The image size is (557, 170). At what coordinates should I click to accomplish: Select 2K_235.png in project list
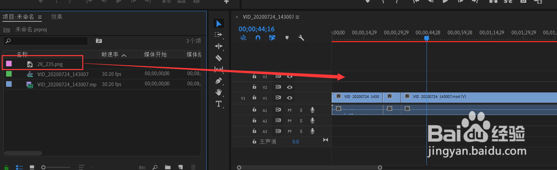tap(50, 64)
